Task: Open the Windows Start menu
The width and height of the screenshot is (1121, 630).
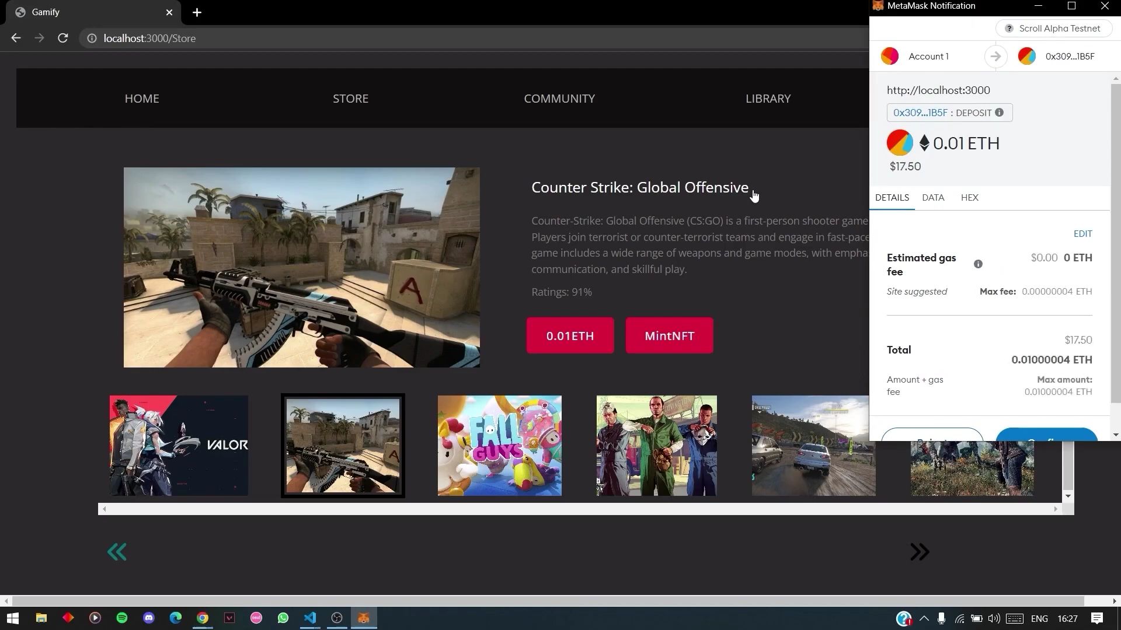Action: 13,618
